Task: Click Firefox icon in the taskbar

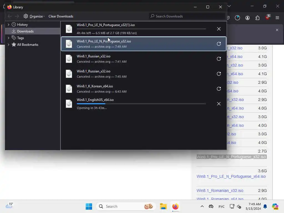Action: coord(175,206)
